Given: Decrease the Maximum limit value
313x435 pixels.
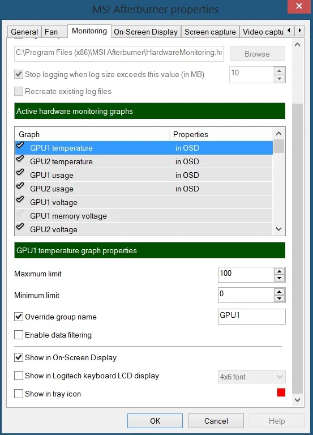Looking at the screenshot, I should tap(280, 278).
